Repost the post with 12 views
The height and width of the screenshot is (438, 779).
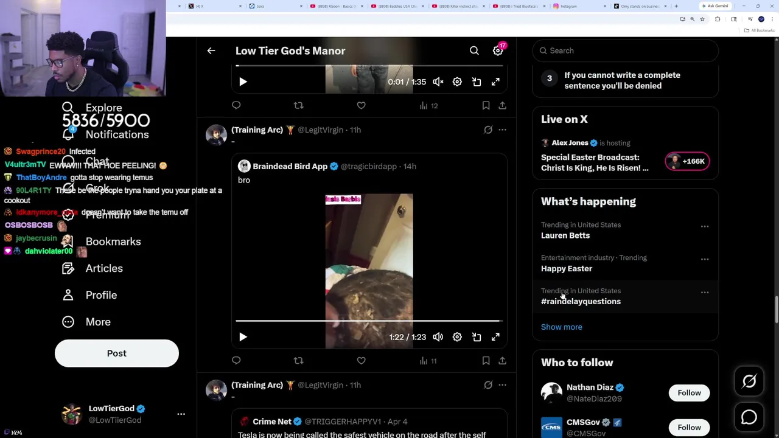(x=298, y=105)
